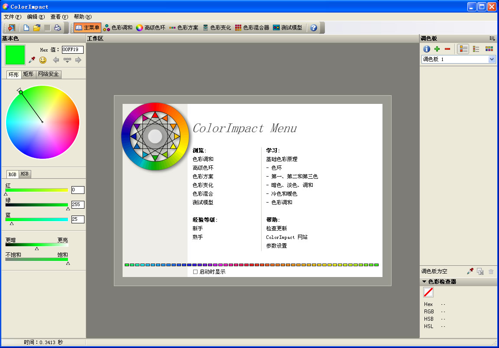Open the base color history dropdown icon
Screen dimensions: 499x348
pyautogui.click(x=67, y=60)
